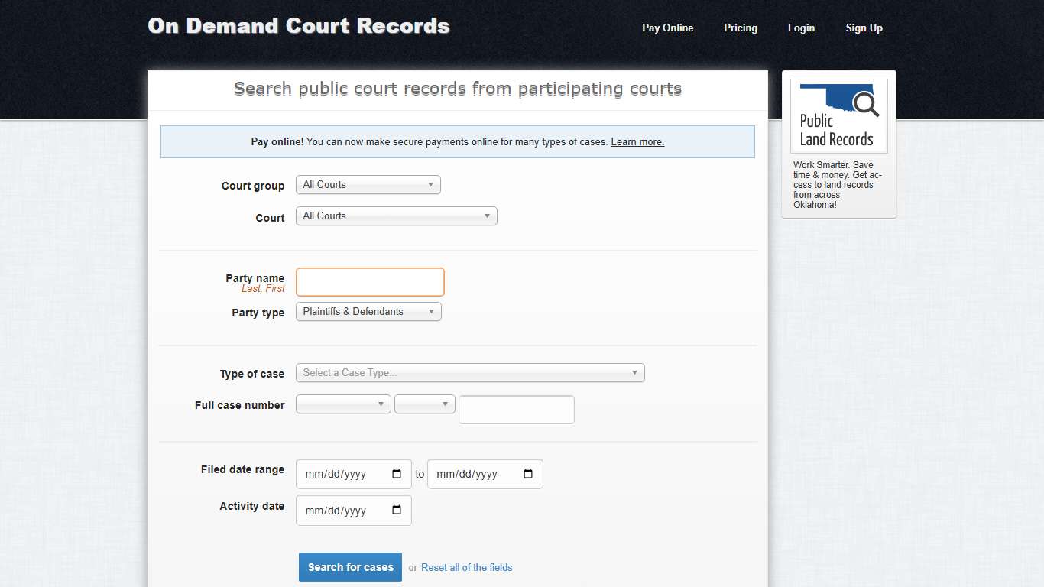Go to the Pay Online page
Image resolution: width=1044 pixels, height=587 pixels.
(x=667, y=28)
